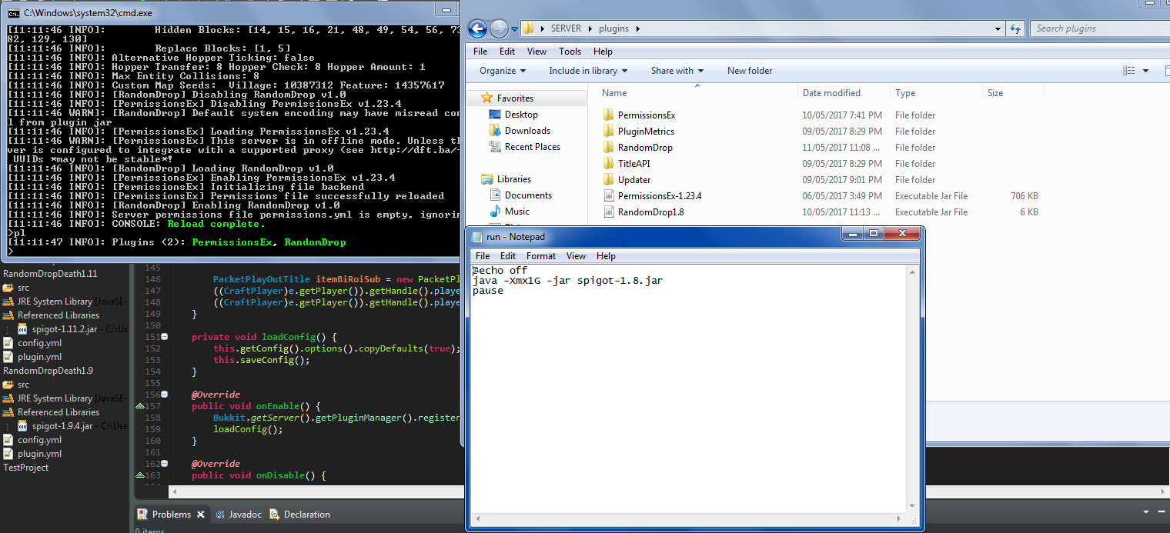
Task: Click the refresh icon beside address bar
Action: (1015, 29)
